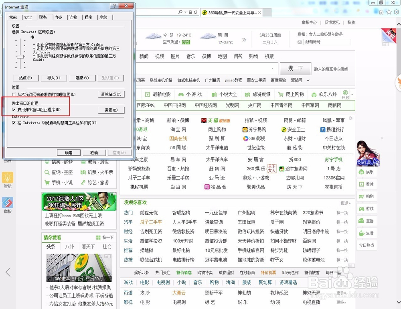Click the browser home icon
Viewport: 401px width, 309px height.
pyautogui.click(x=381, y=12)
